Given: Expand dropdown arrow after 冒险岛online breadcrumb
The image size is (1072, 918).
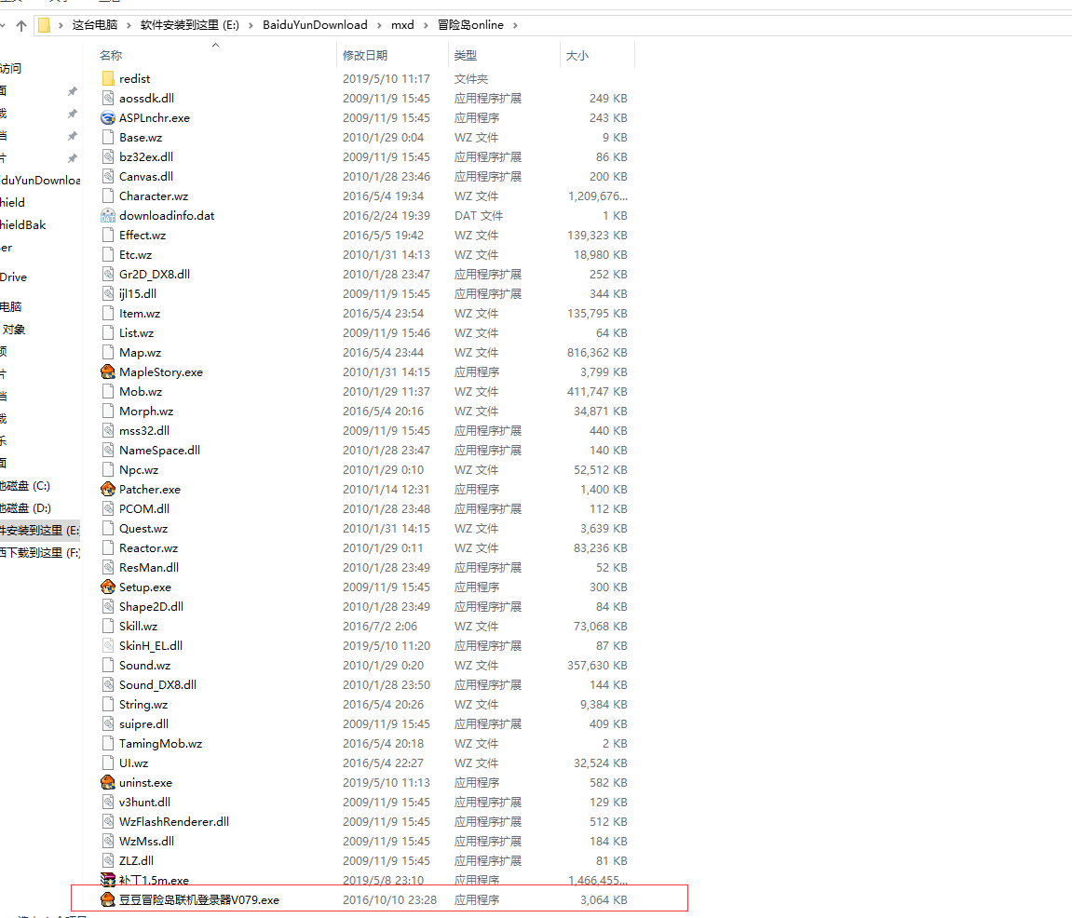Looking at the screenshot, I should pyautogui.click(x=515, y=25).
